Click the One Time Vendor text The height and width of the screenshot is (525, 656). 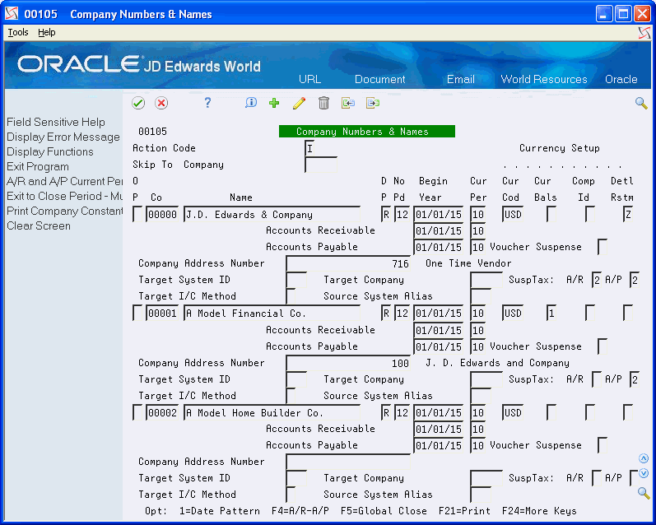click(x=468, y=263)
